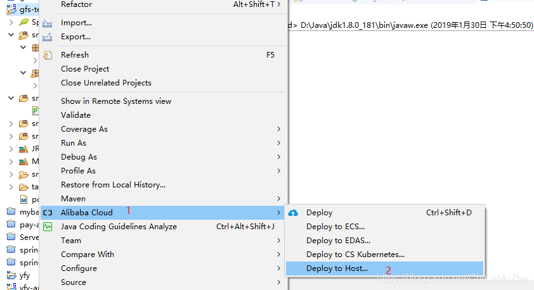Click the cloud icon next to Deploy
534x290 pixels.
click(x=293, y=213)
